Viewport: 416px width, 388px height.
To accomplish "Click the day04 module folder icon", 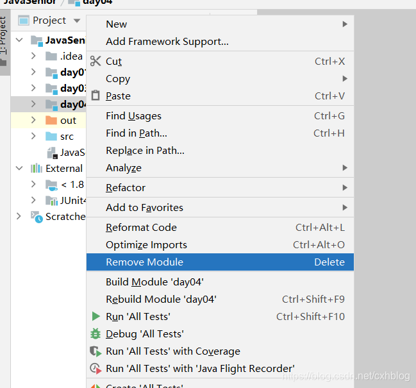I will coord(51,105).
